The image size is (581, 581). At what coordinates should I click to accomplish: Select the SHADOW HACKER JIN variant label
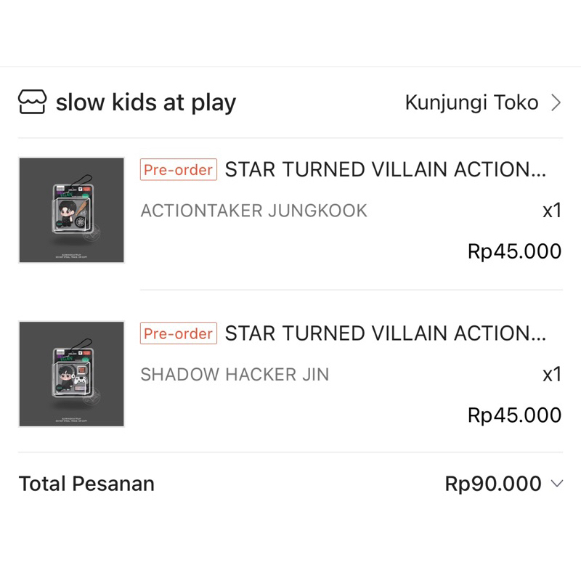coord(235,375)
